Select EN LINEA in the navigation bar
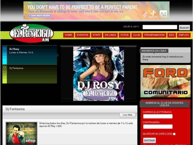Viewport: 193px width, 145px height. coord(110,35)
